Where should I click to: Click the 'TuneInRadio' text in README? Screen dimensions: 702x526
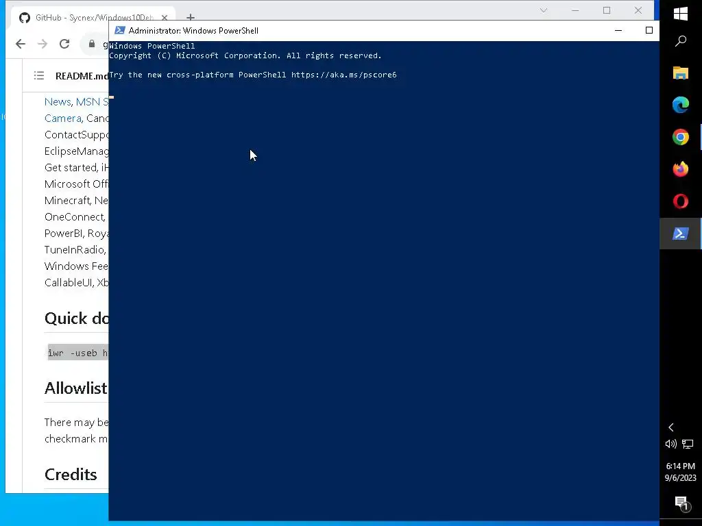[75, 249]
